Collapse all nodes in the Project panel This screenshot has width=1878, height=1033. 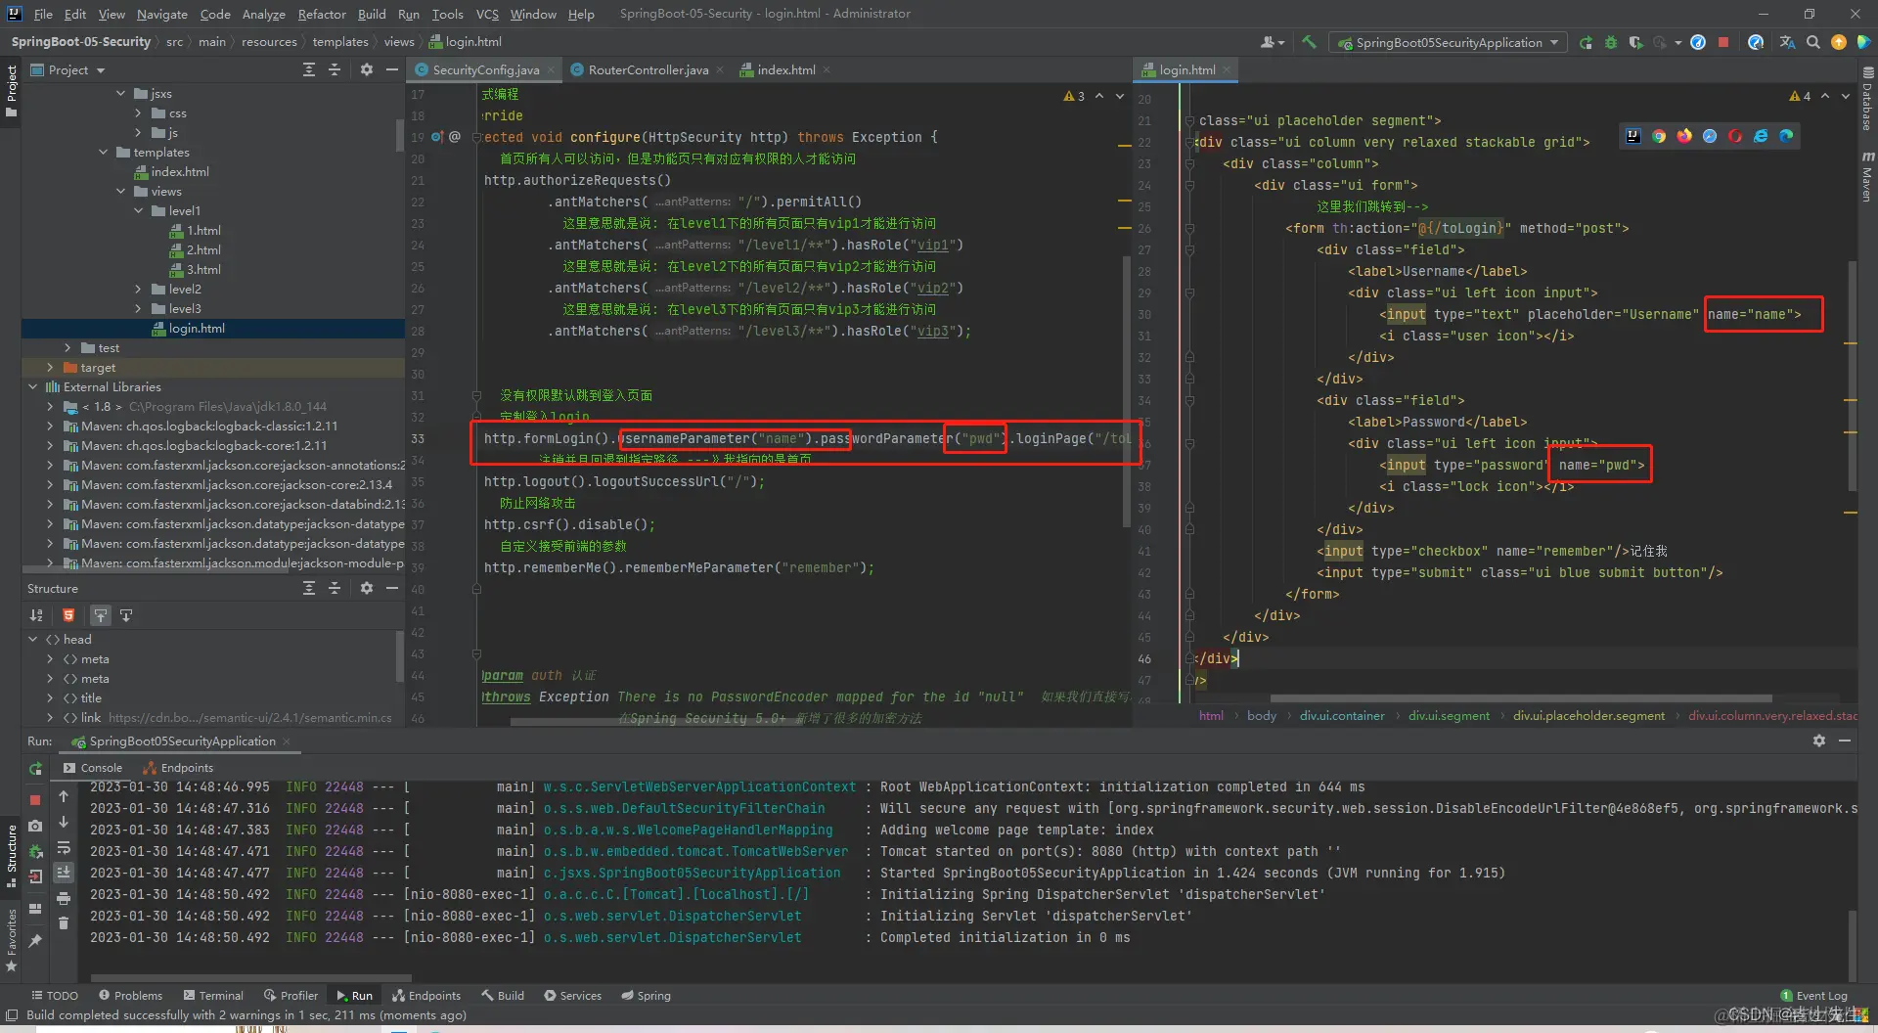(x=335, y=69)
